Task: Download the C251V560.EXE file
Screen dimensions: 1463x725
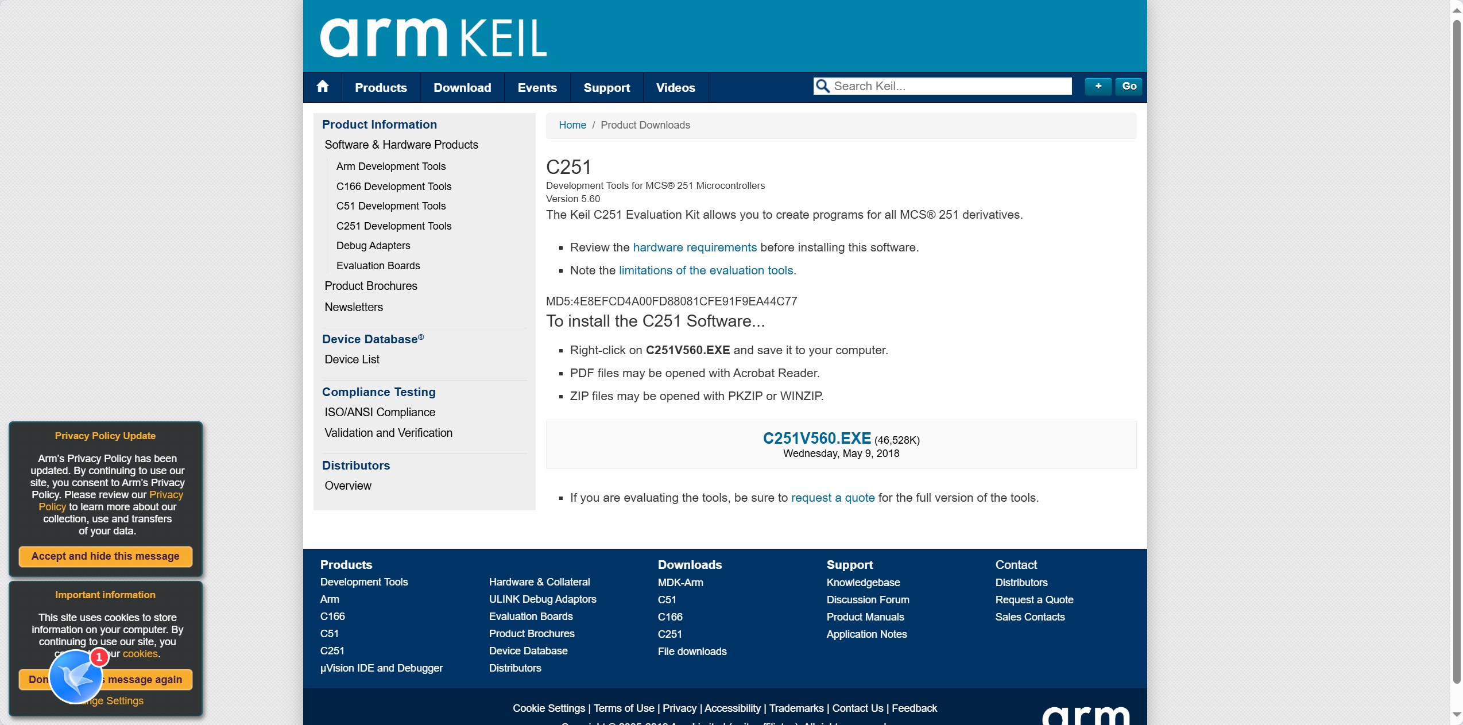Action: click(816, 439)
